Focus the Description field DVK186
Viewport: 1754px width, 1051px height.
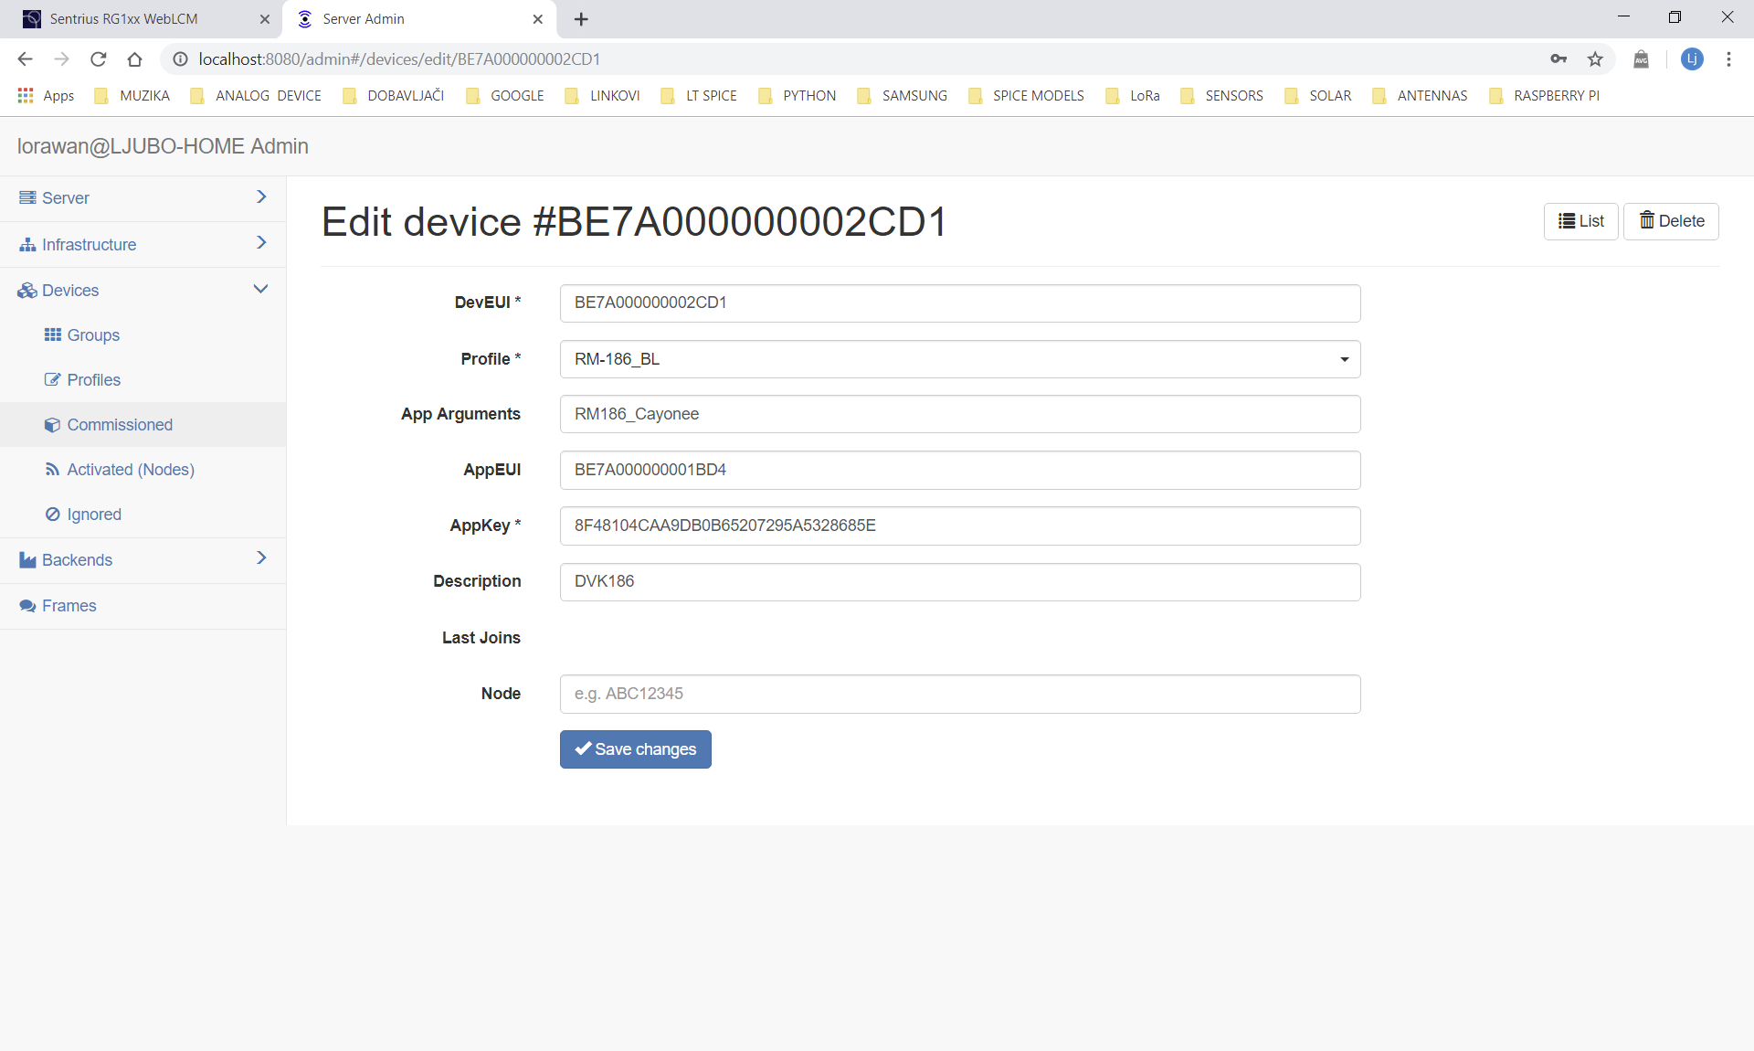coord(960,582)
